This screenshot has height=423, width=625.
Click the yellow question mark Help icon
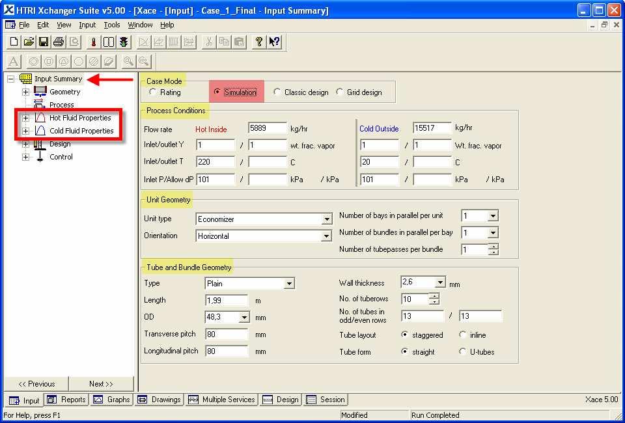click(x=258, y=42)
